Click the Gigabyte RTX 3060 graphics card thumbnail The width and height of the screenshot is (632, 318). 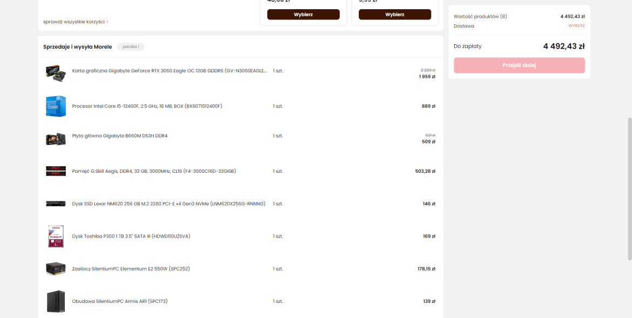pos(56,73)
